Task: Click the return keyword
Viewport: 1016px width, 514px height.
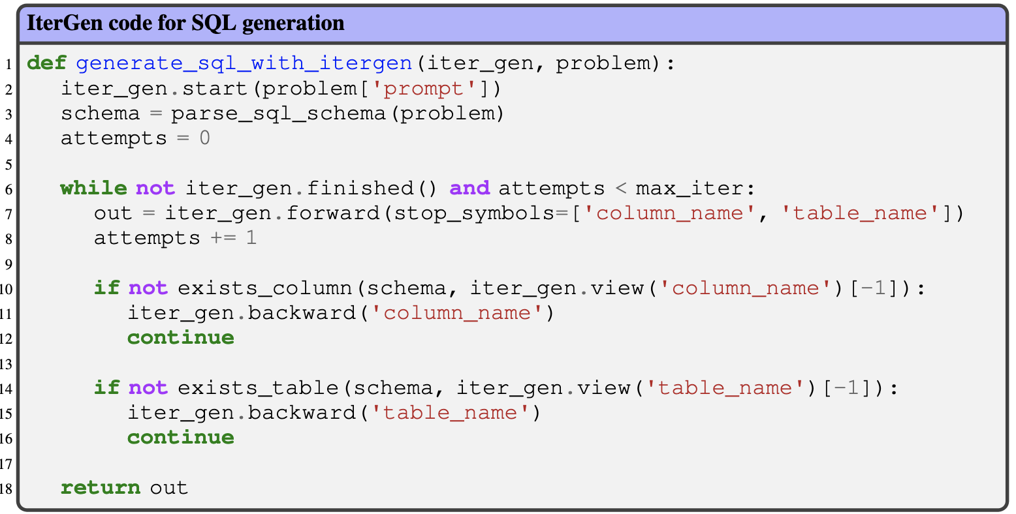Action: [100, 488]
